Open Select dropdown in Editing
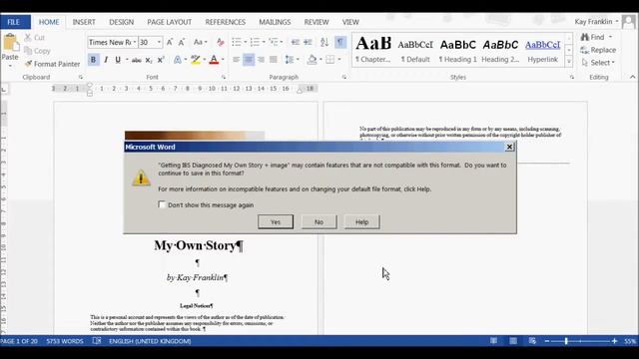 (598, 63)
